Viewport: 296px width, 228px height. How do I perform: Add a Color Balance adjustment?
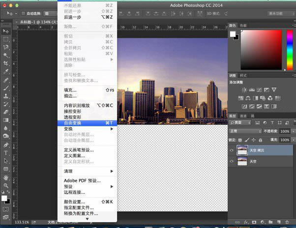click(x=248, y=98)
